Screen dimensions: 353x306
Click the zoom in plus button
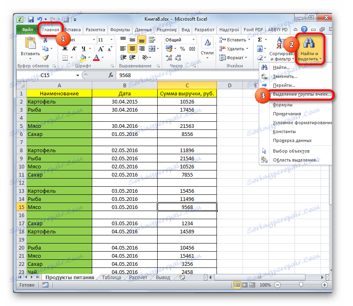coord(324,285)
